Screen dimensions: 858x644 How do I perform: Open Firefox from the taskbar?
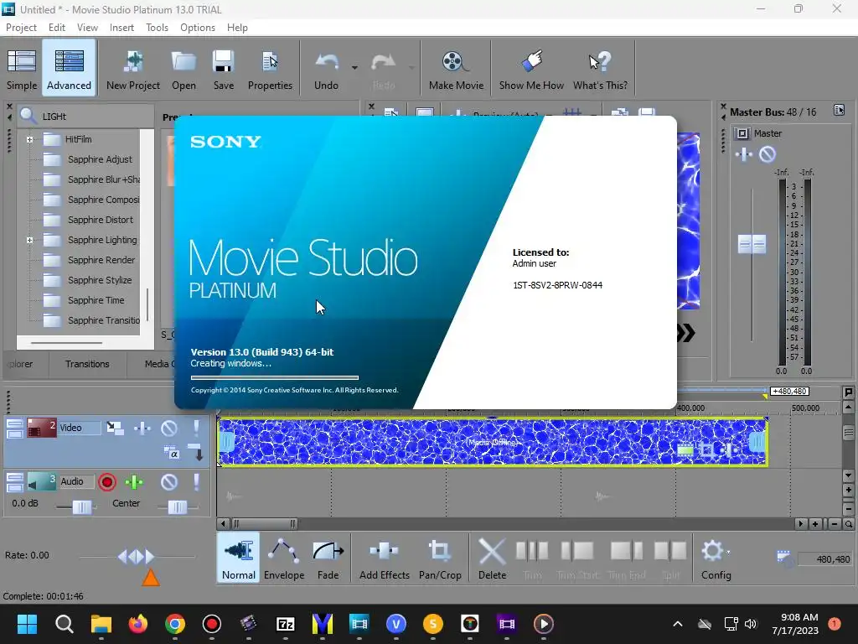point(138,624)
